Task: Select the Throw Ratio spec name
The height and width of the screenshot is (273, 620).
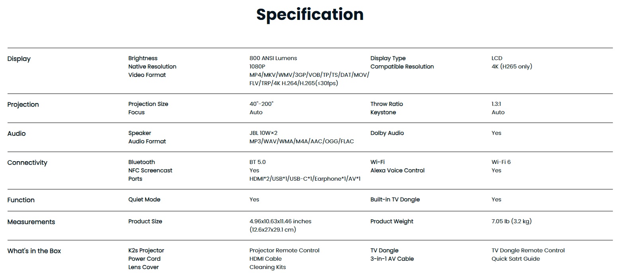Action: 387,104
